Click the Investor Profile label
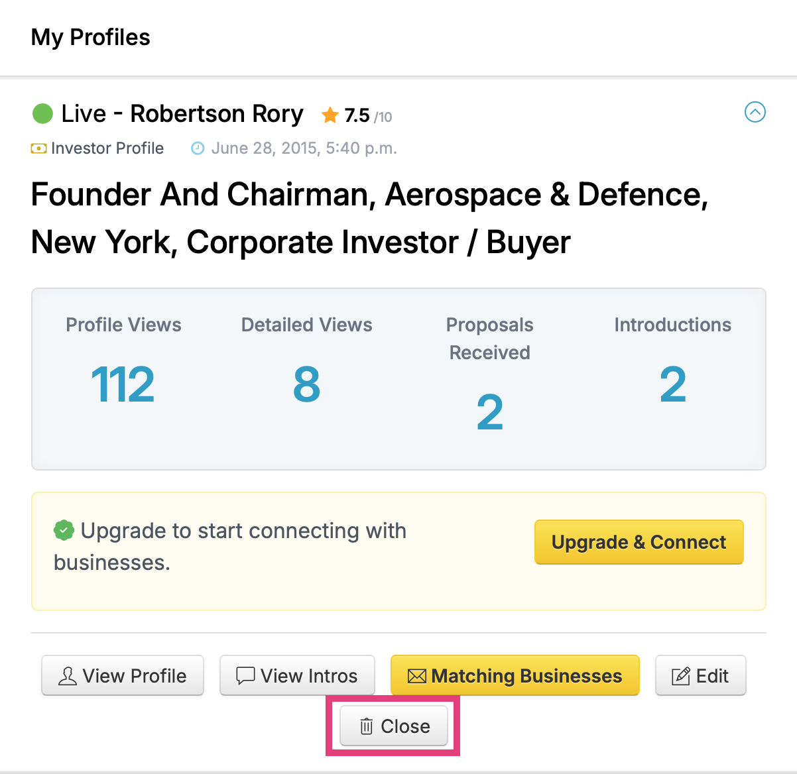797x774 pixels. pos(107,148)
